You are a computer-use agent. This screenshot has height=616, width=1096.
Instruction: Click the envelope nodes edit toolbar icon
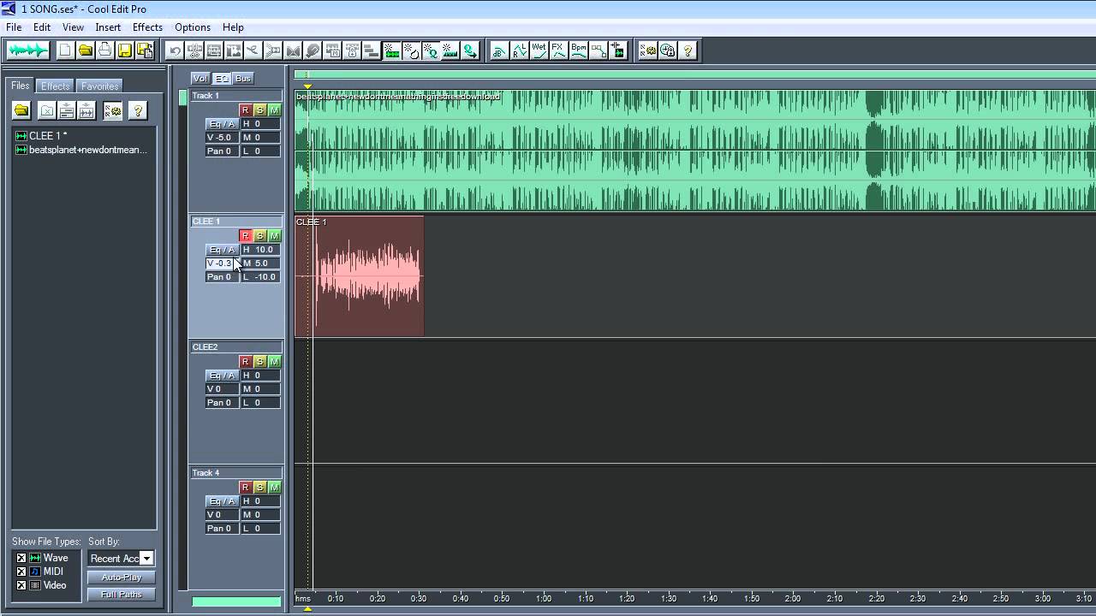pos(598,50)
